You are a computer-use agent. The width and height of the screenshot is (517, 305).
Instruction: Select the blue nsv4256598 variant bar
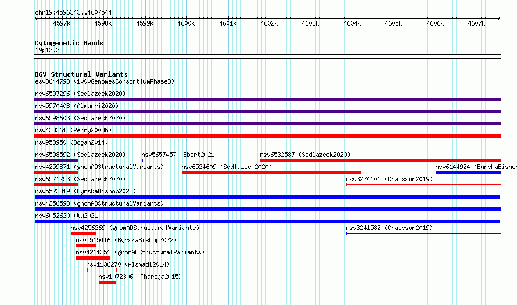pos(267,209)
